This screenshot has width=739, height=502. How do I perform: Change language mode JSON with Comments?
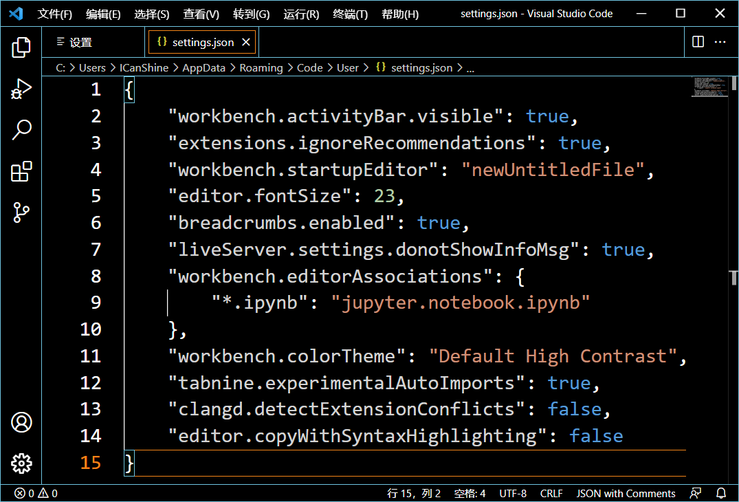(626, 493)
